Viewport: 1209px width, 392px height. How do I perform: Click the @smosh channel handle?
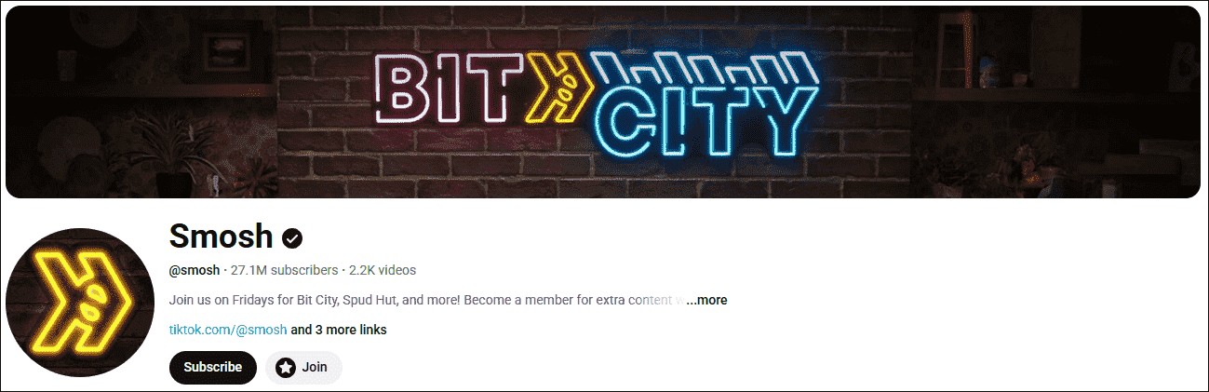tap(195, 270)
